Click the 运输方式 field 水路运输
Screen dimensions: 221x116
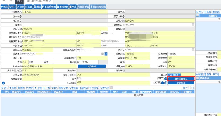click(38, 50)
